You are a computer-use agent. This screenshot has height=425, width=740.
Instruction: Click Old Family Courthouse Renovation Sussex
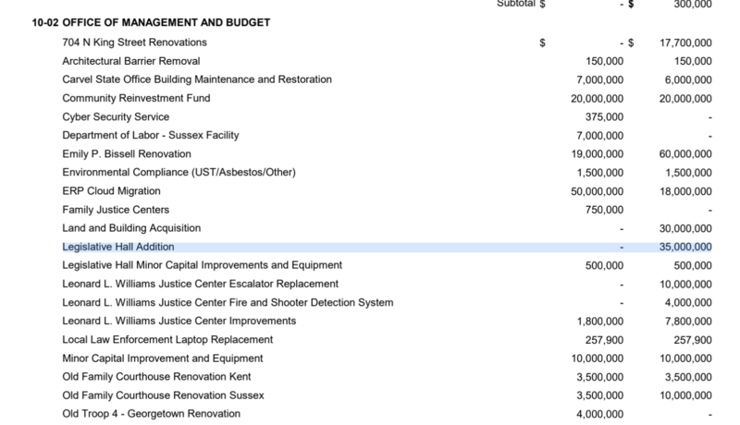click(164, 395)
